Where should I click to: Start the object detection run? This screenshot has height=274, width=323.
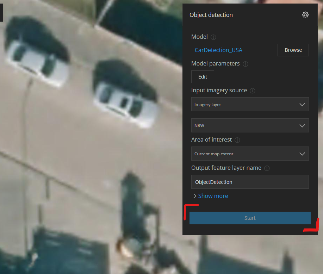pos(250,218)
